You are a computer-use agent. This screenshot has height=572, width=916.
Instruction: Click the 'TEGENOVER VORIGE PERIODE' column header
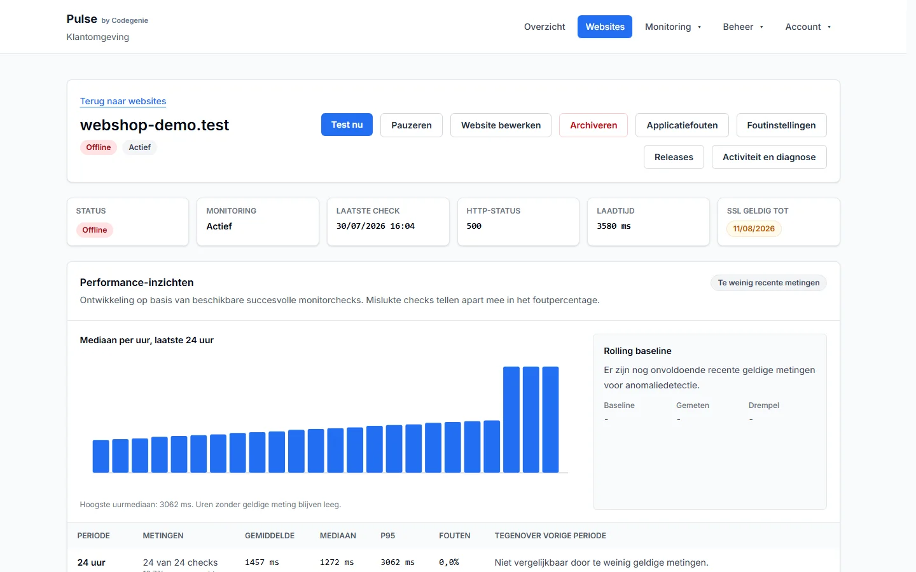(x=550, y=536)
